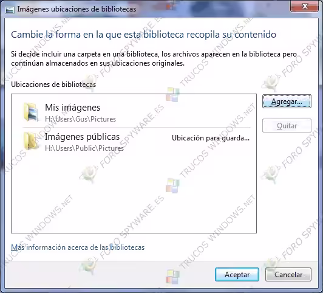Click the library icon in title bar
The image size is (323, 293).
[10, 10]
